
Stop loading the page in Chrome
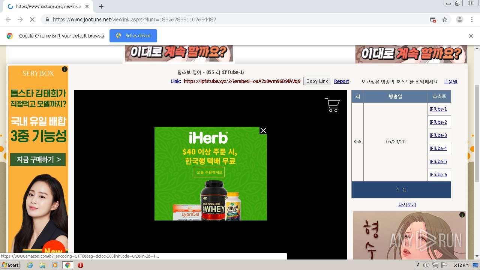click(x=32, y=19)
